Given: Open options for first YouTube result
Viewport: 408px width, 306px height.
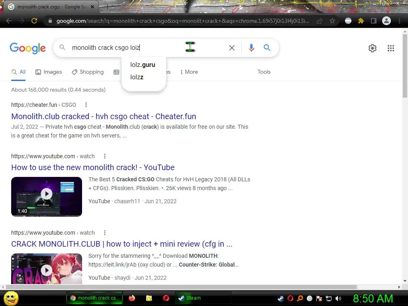Looking at the screenshot, I should click(x=105, y=156).
